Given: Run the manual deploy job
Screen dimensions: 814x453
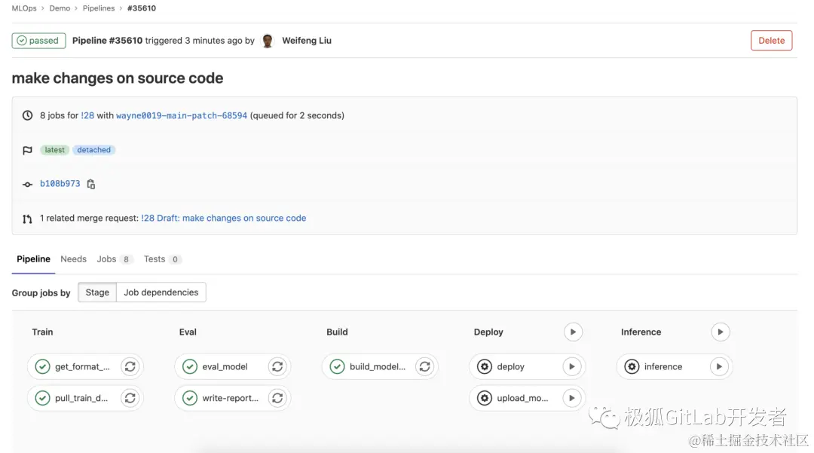Looking at the screenshot, I should (572, 367).
